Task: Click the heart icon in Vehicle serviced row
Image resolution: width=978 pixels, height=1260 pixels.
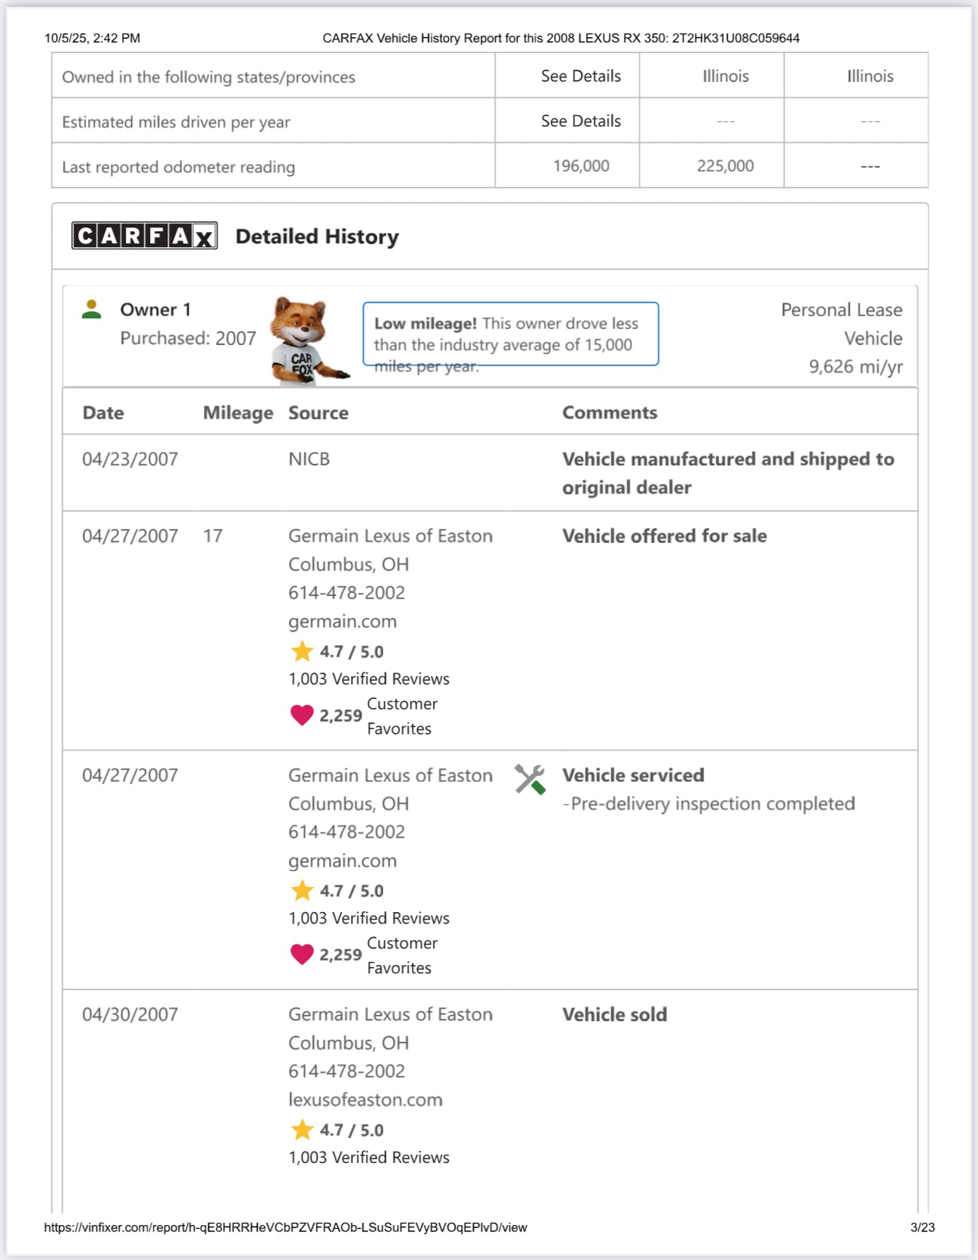Action: click(x=302, y=954)
